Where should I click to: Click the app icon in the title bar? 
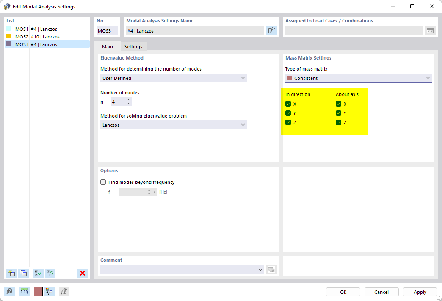pyautogui.click(x=7, y=6)
